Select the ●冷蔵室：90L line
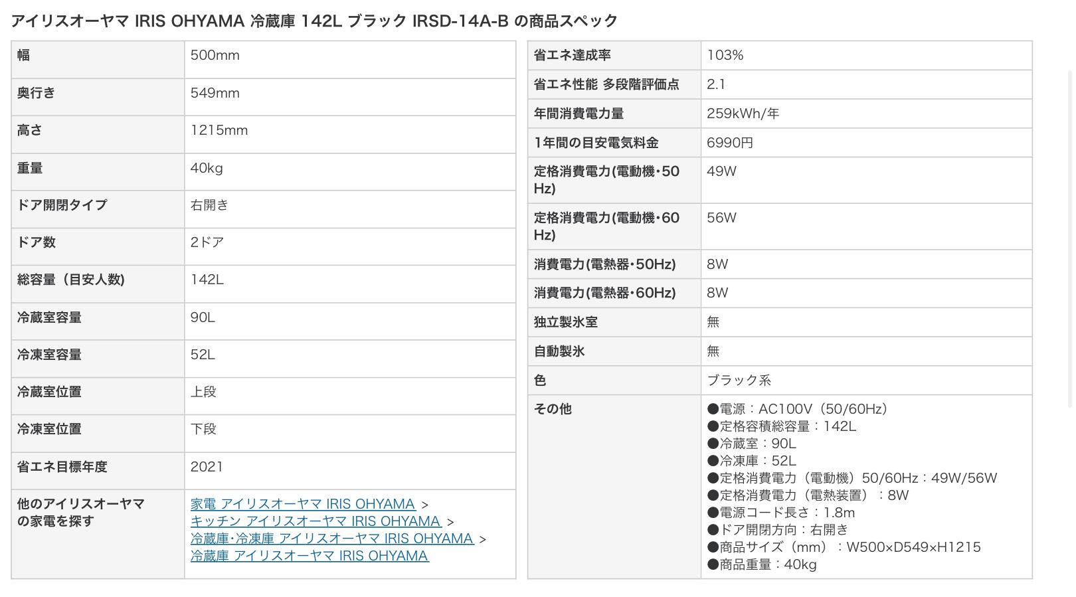The height and width of the screenshot is (597, 1076). coord(751,444)
